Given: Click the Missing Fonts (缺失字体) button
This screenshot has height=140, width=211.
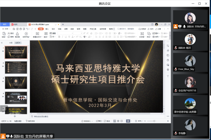Looking at the screenshot, I should pyautogui.click(x=31, y=121).
